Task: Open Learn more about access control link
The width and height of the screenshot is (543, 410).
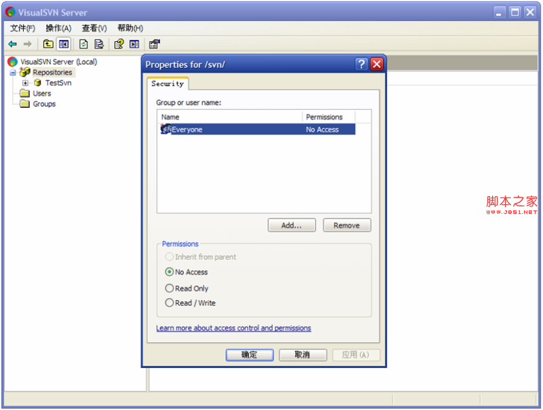Action: (x=233, y=328)
